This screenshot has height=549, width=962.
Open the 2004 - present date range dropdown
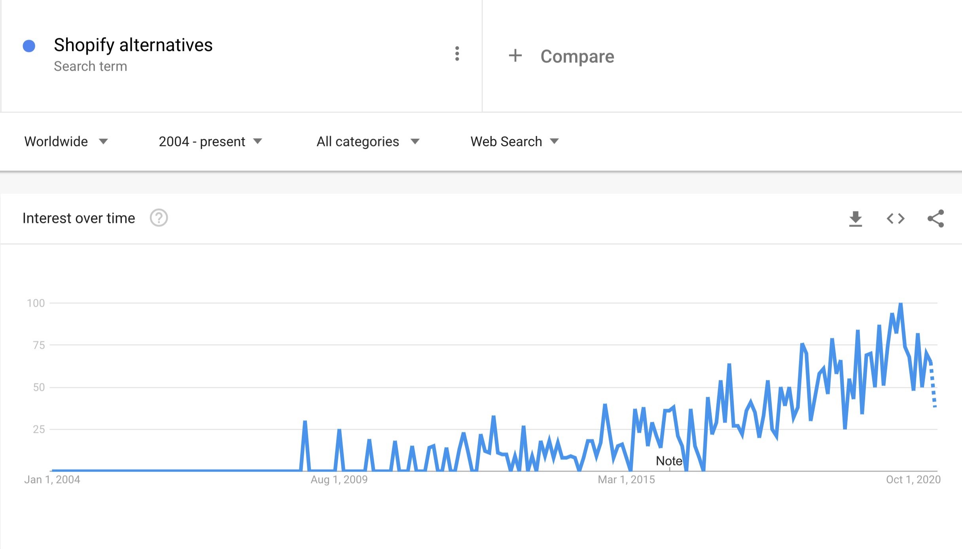210,141
